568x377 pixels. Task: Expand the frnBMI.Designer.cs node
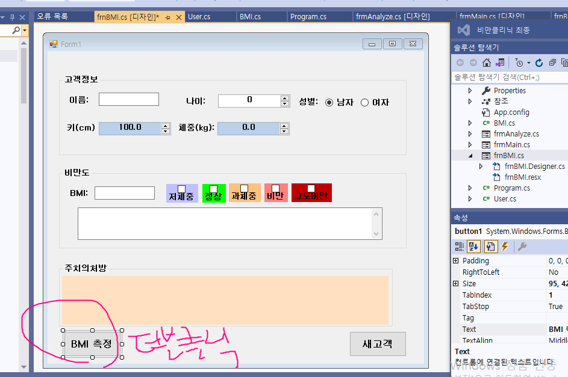pos(481,167)
